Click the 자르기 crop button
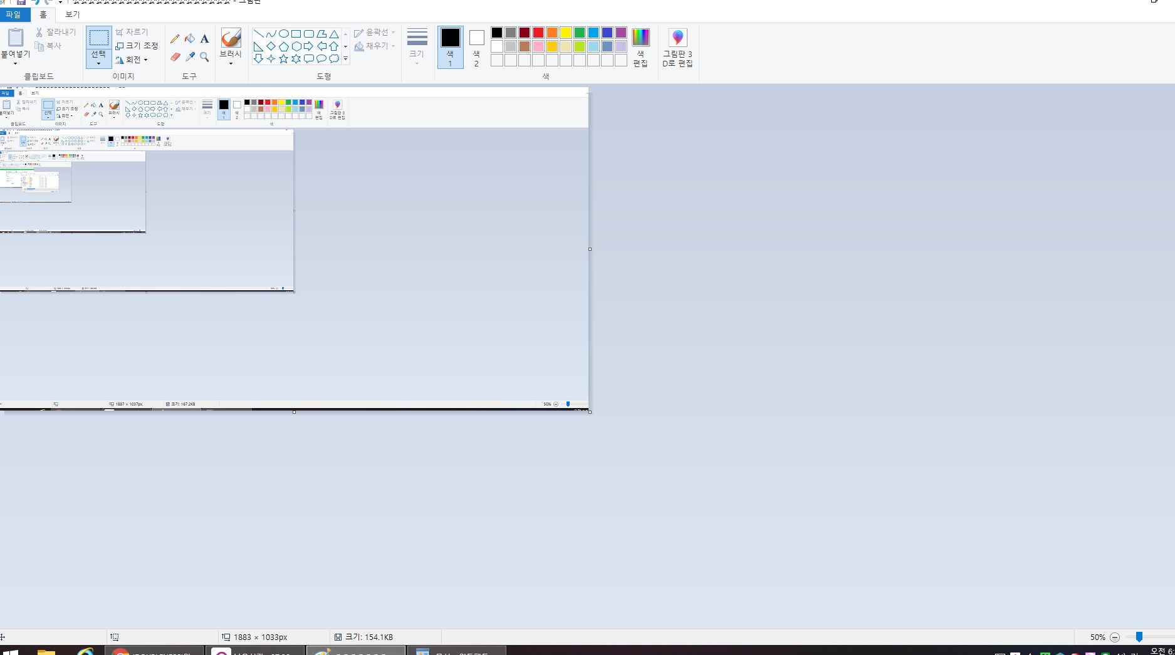This screenshot has height=655, width=1175. 132,32
